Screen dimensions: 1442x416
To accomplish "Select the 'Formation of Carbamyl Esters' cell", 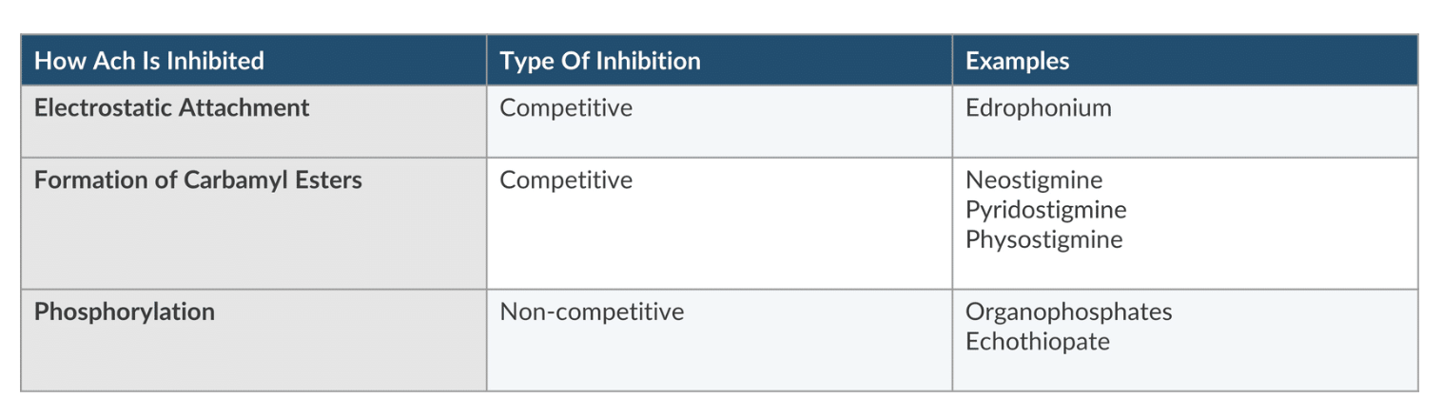I will pos(198,180).
